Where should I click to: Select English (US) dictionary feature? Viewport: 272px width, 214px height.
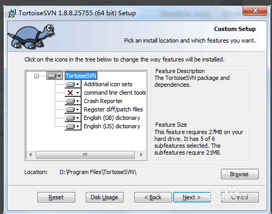click(x=112, y=126)
